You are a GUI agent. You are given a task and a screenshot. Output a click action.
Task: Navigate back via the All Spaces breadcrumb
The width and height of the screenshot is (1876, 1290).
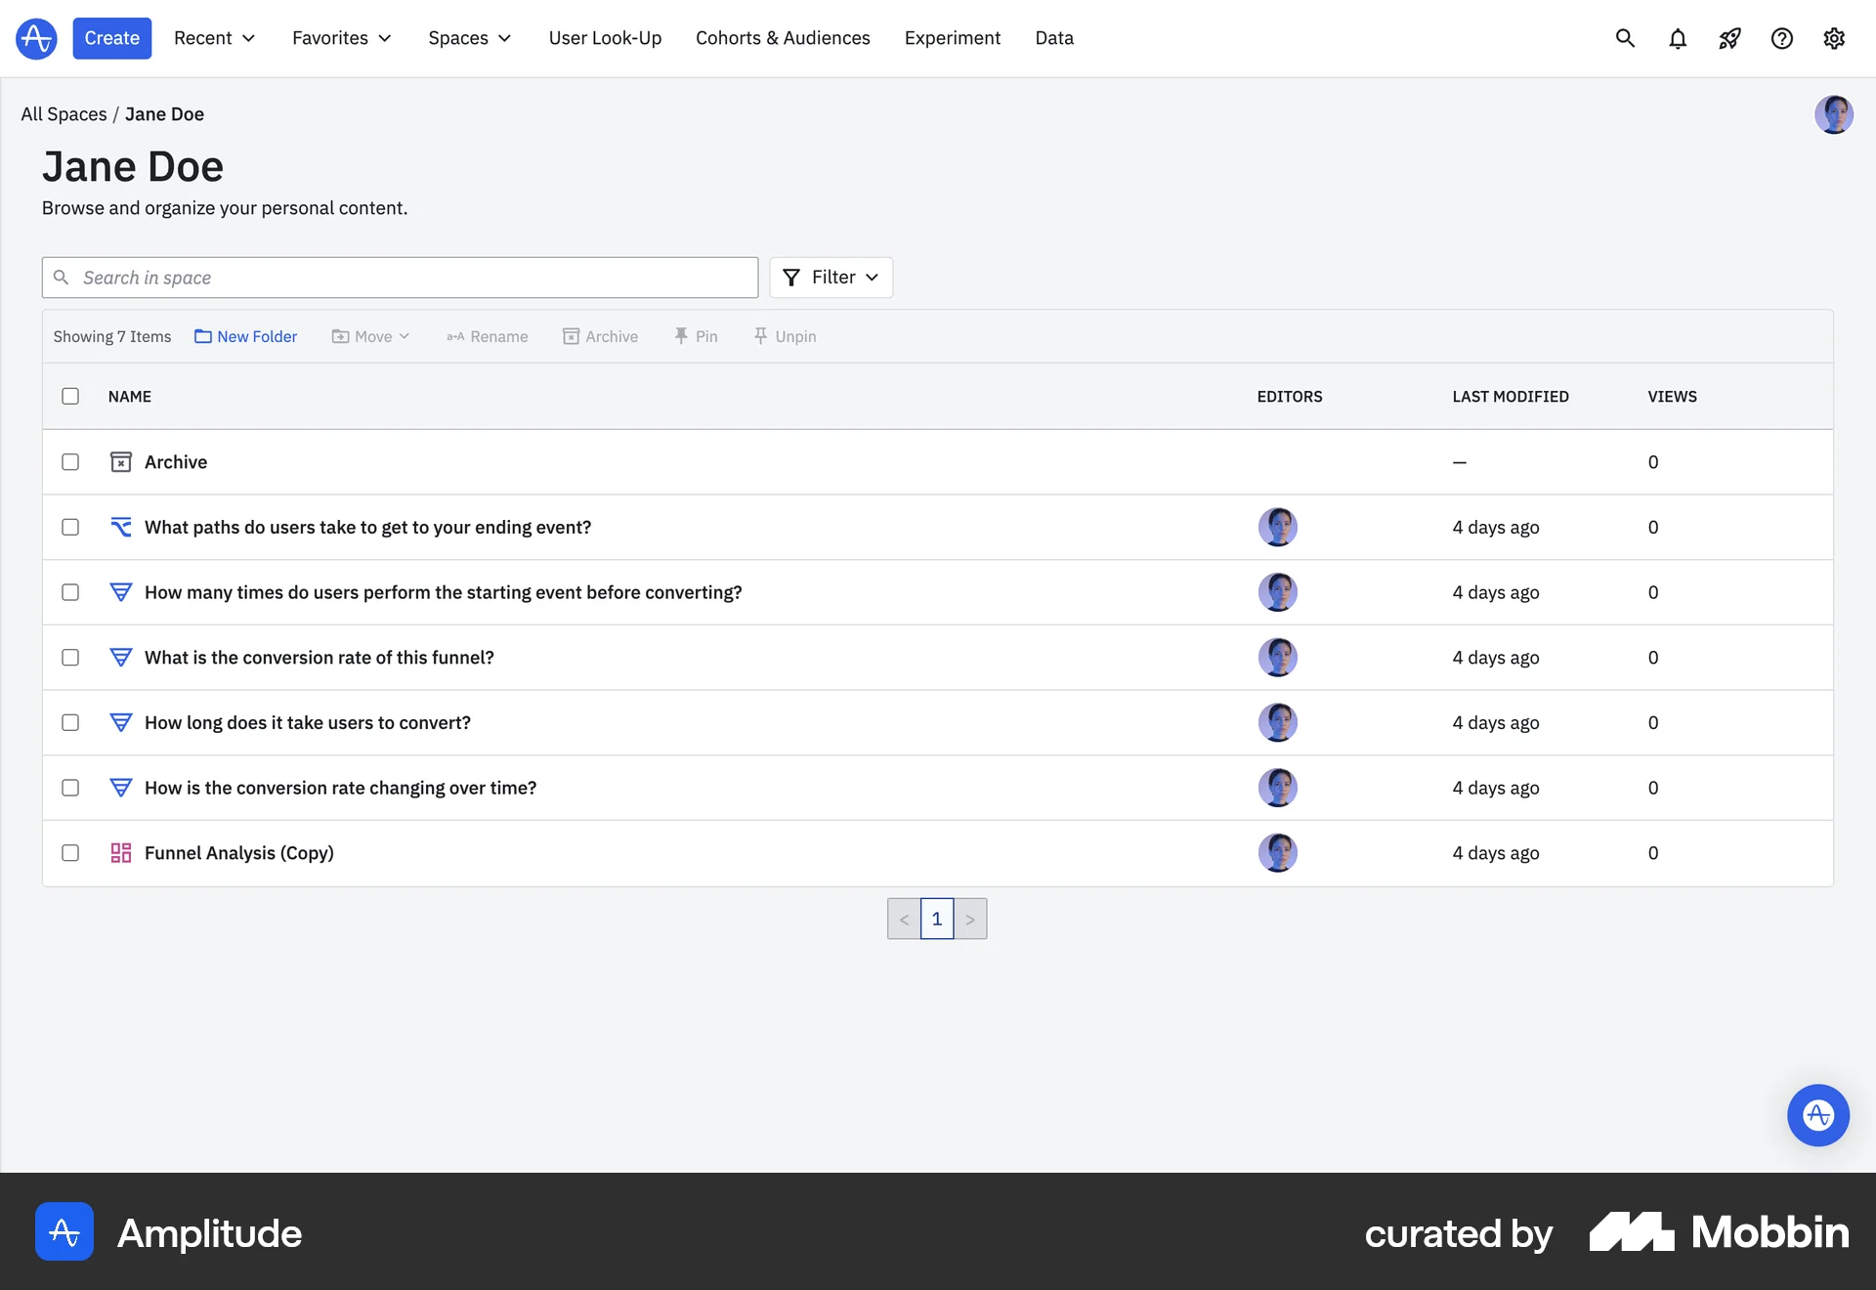[63, 114]
